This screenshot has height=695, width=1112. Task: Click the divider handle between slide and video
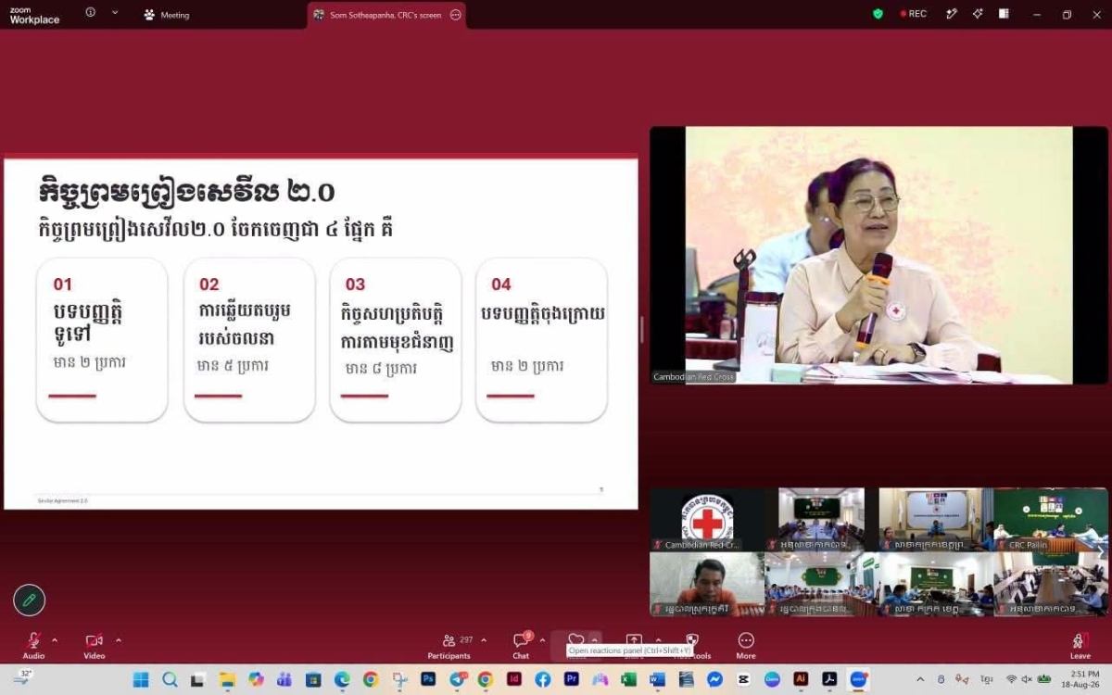[x=643, y=330]
